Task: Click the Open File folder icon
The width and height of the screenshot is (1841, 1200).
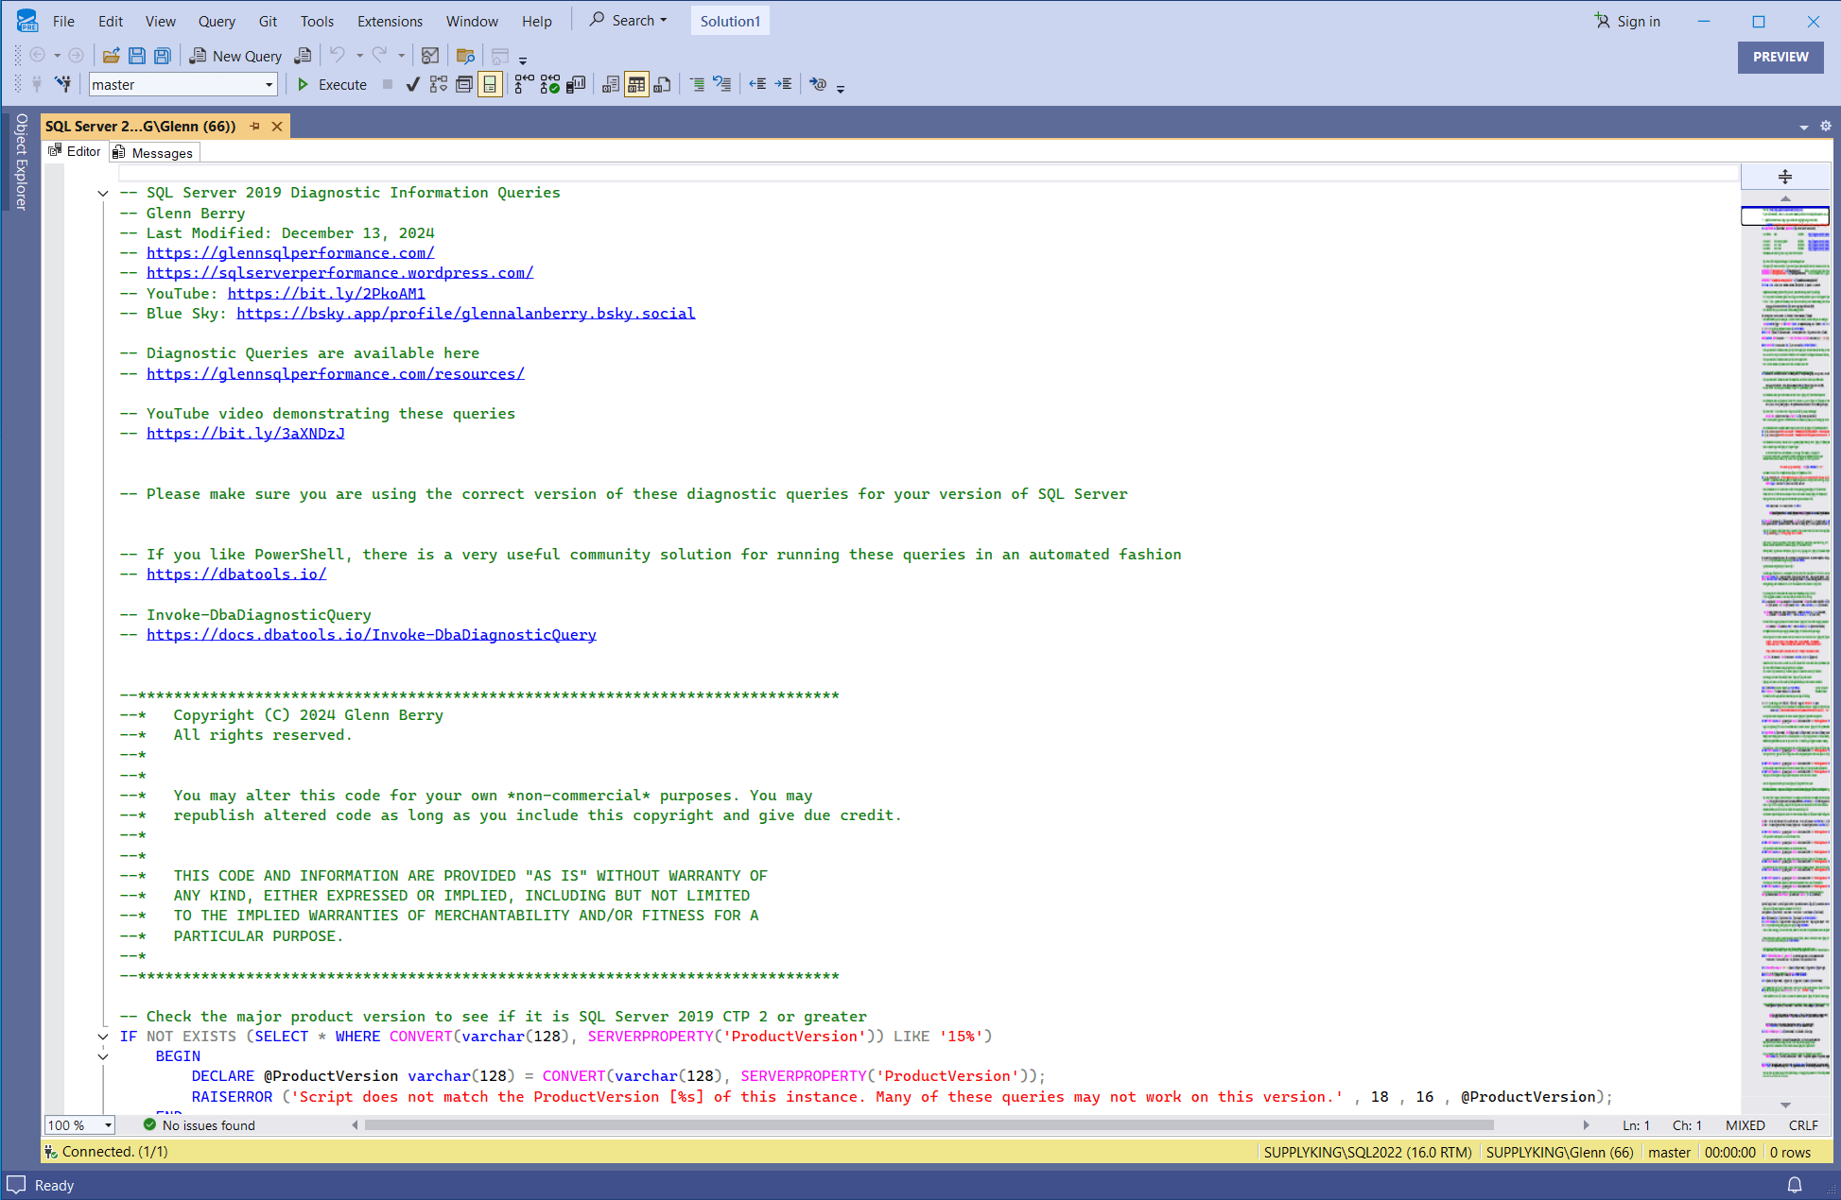Action: 111,56
